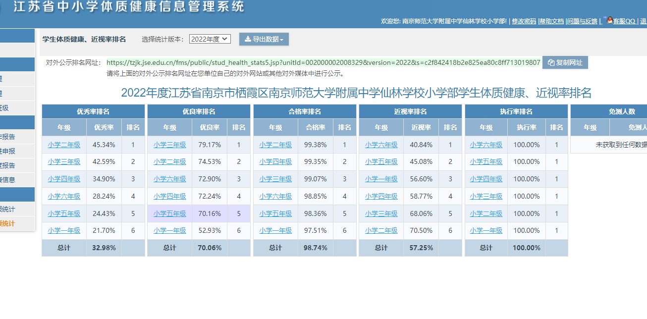Open highlighted 小学五年级 in the 优良率排名 table

click(169, 213)
